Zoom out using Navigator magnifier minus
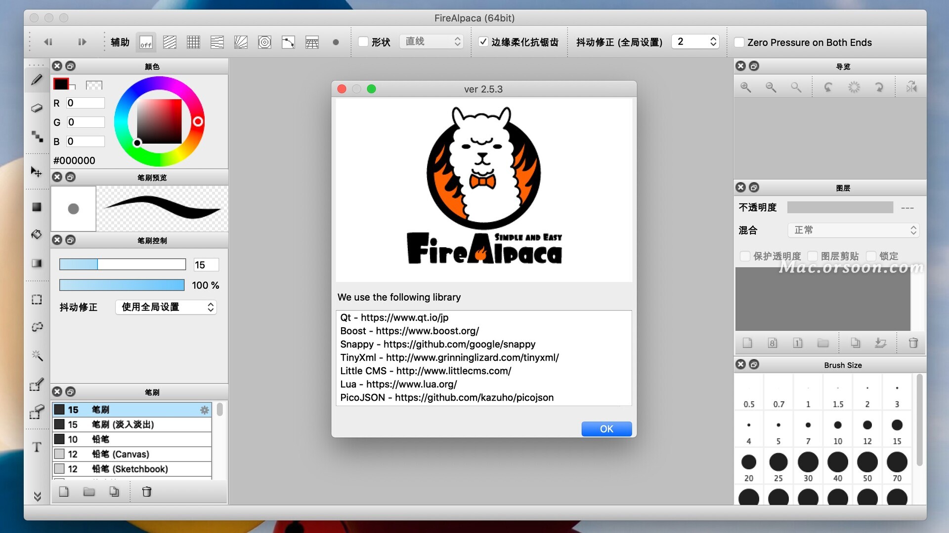 point(771,87)
